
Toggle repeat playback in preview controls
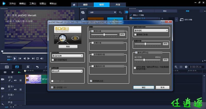point(37,59)
